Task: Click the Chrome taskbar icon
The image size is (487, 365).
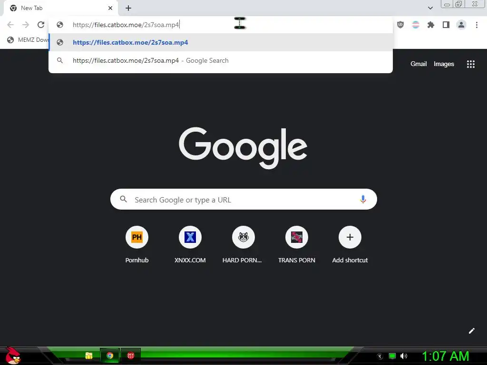Action: [110, 355]
